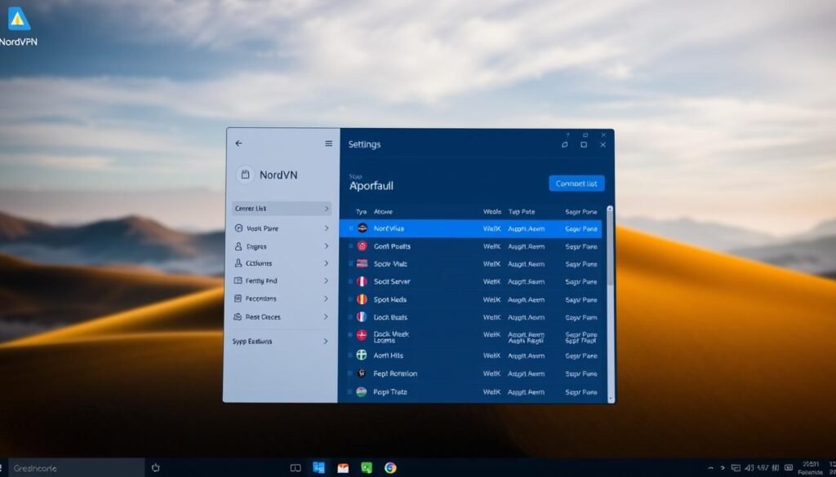Viewport: 836px width, 477px height.
Task: Click the flag icon of Loch Baals row
Action: tap(362, 316)
